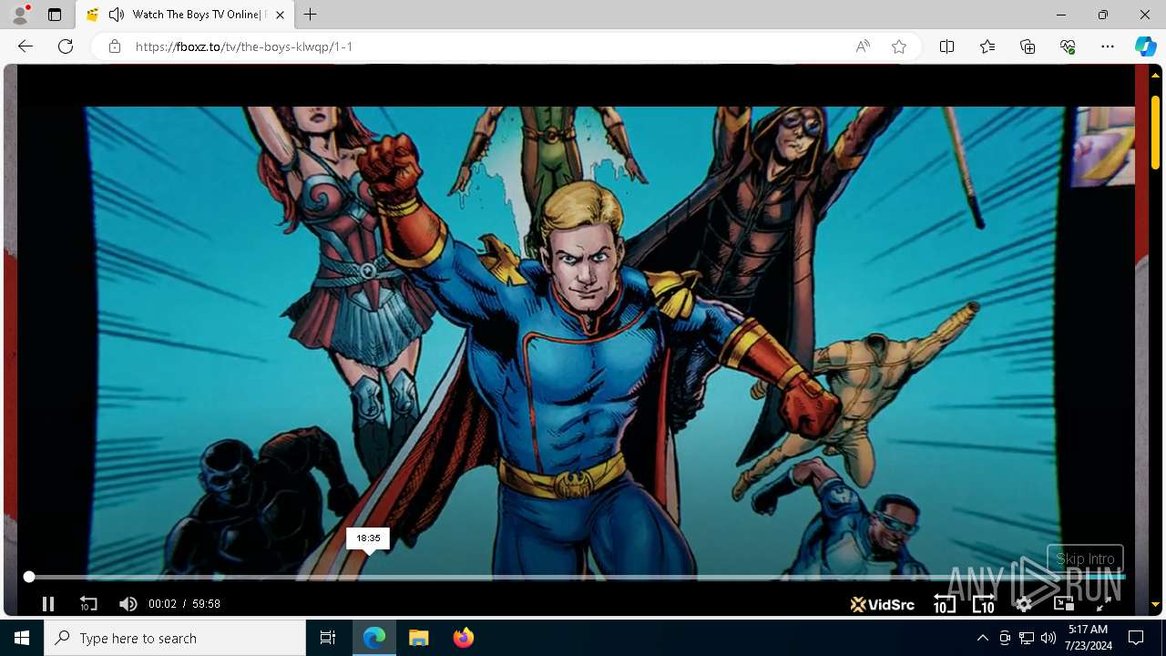The height and width of the screenshot is (656, 1166).
Task: Open the tab actions menu
Action: pyautogui.click(x=55, y=15)
